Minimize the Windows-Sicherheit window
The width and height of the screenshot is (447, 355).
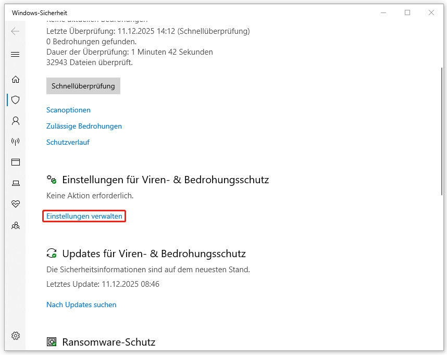(383, 12)
